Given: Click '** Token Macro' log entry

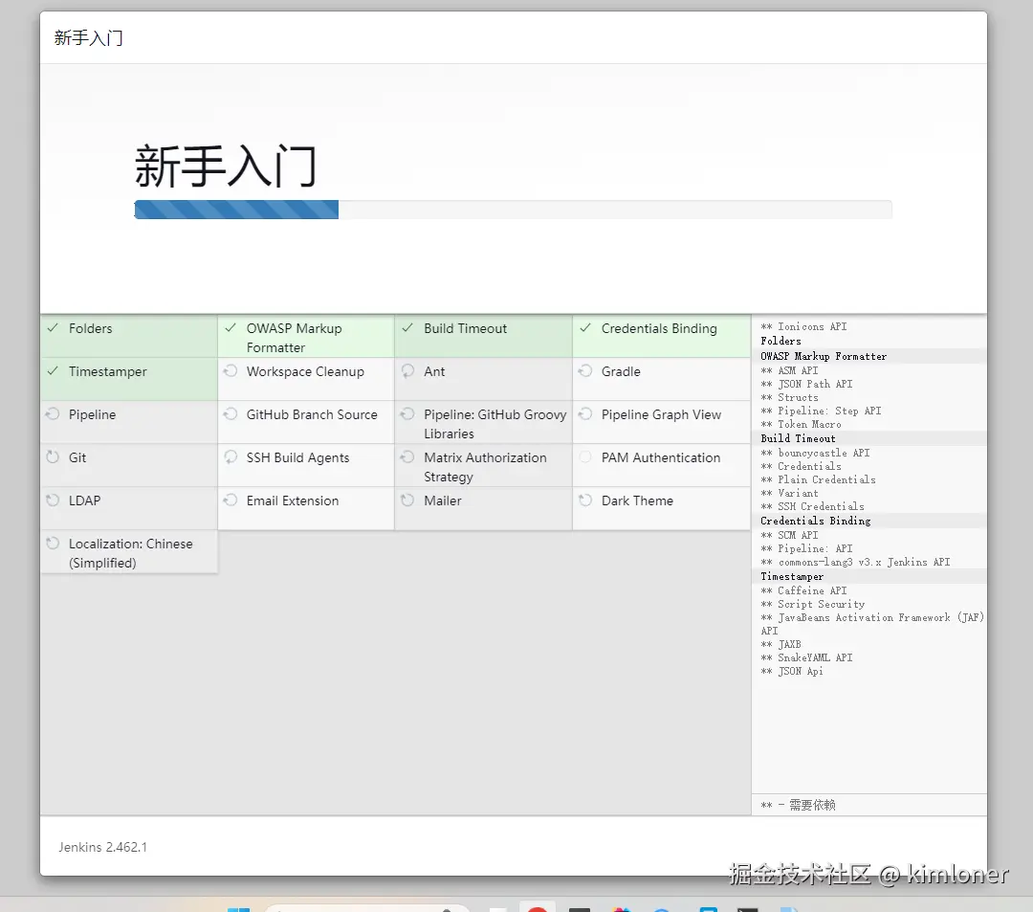Looking at the screenshot, I should pos(801,424).
